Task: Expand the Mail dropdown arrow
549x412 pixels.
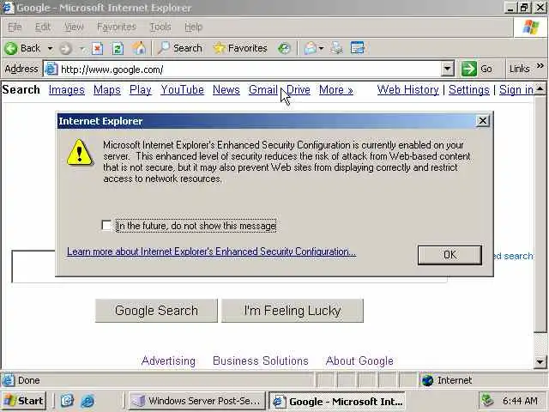Action: click(321, 48)
